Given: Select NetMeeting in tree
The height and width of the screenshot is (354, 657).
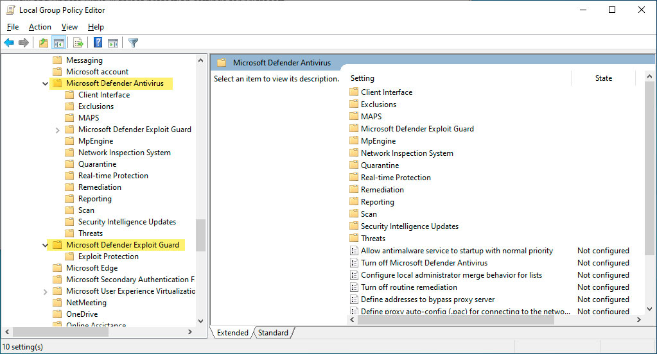Looking at the screenshot, I should [x=86, y=303].
